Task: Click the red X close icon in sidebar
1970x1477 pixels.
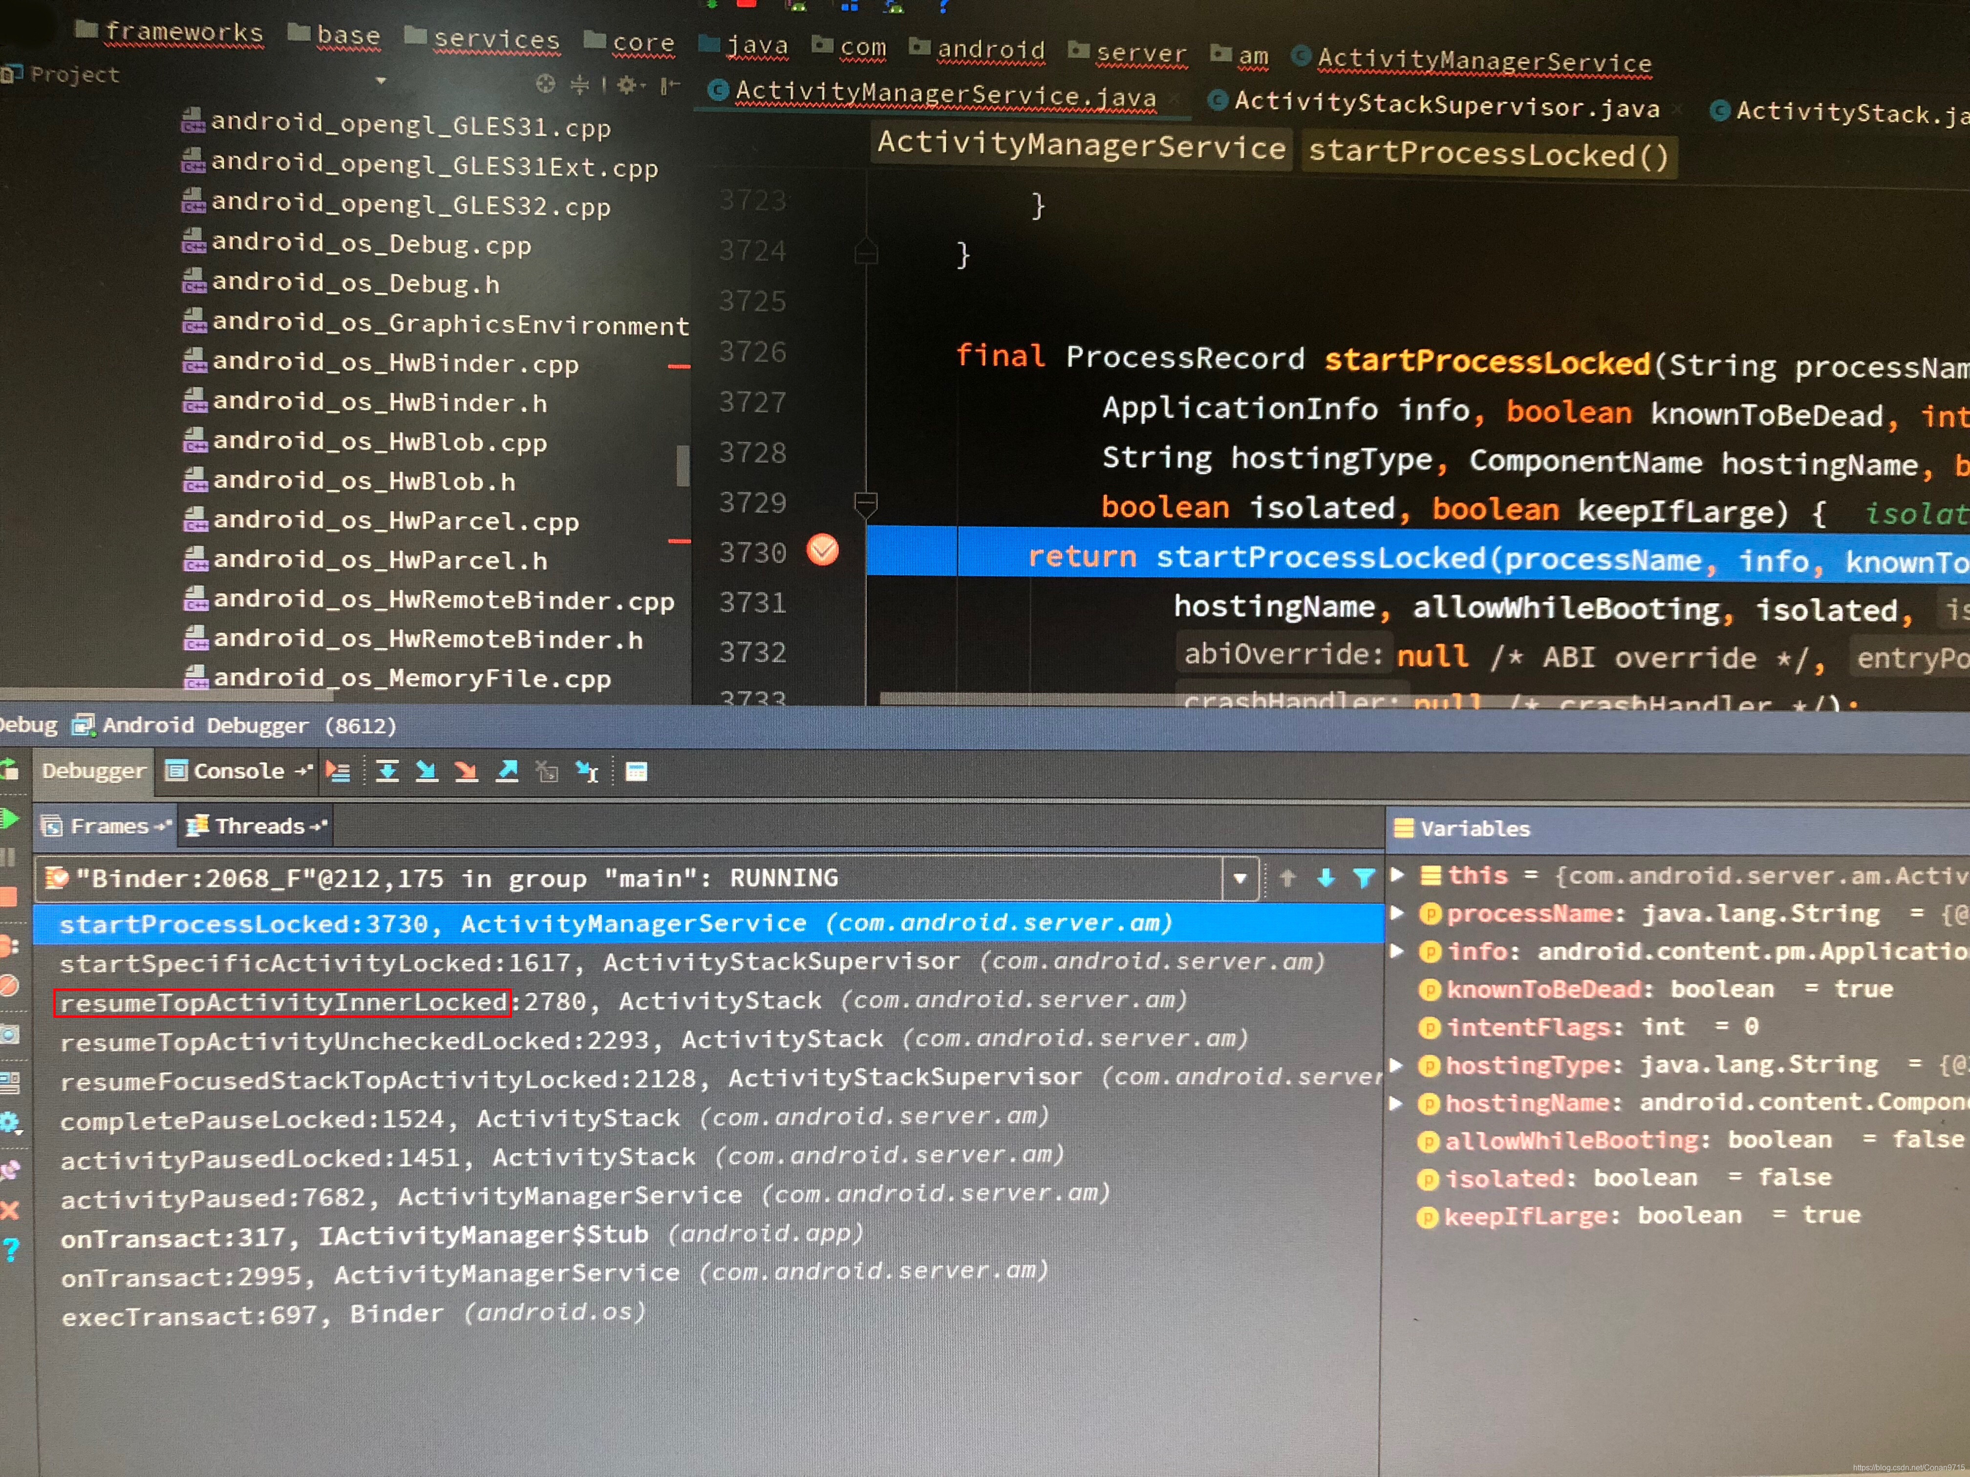Action: pyautogui.click(x=10, y=1210)
